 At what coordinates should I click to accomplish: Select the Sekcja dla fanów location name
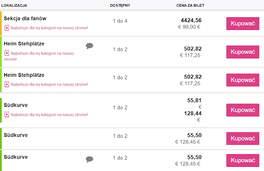tap(25, 18)
